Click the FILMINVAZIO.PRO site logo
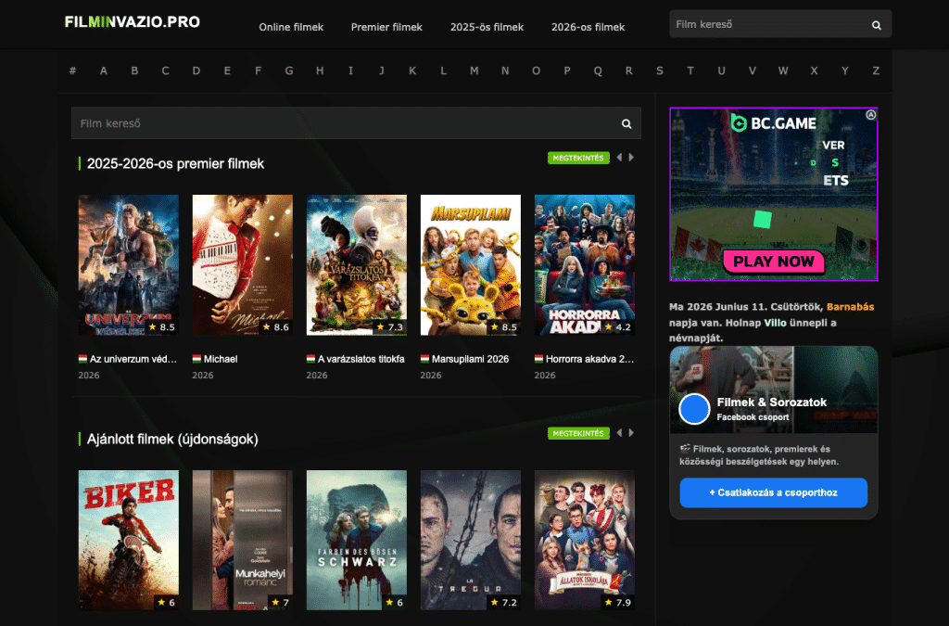Image resolution: width=949 pixels, height=626 pixels. point(132,22)
